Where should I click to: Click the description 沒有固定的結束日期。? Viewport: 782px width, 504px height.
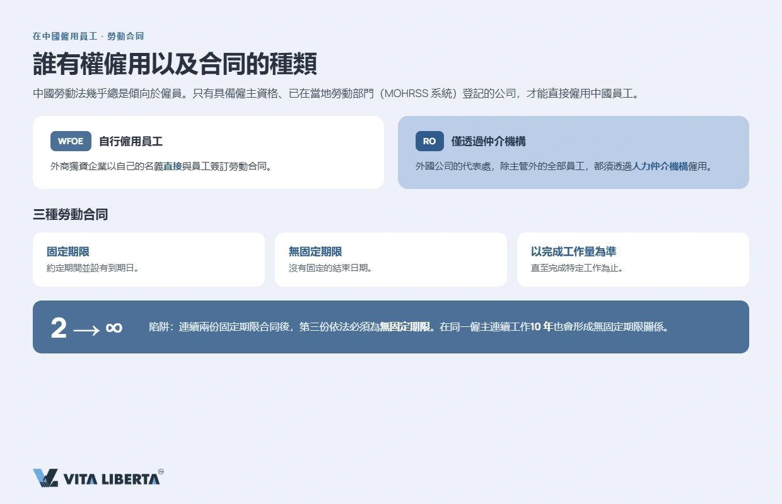tap(330, 267)
